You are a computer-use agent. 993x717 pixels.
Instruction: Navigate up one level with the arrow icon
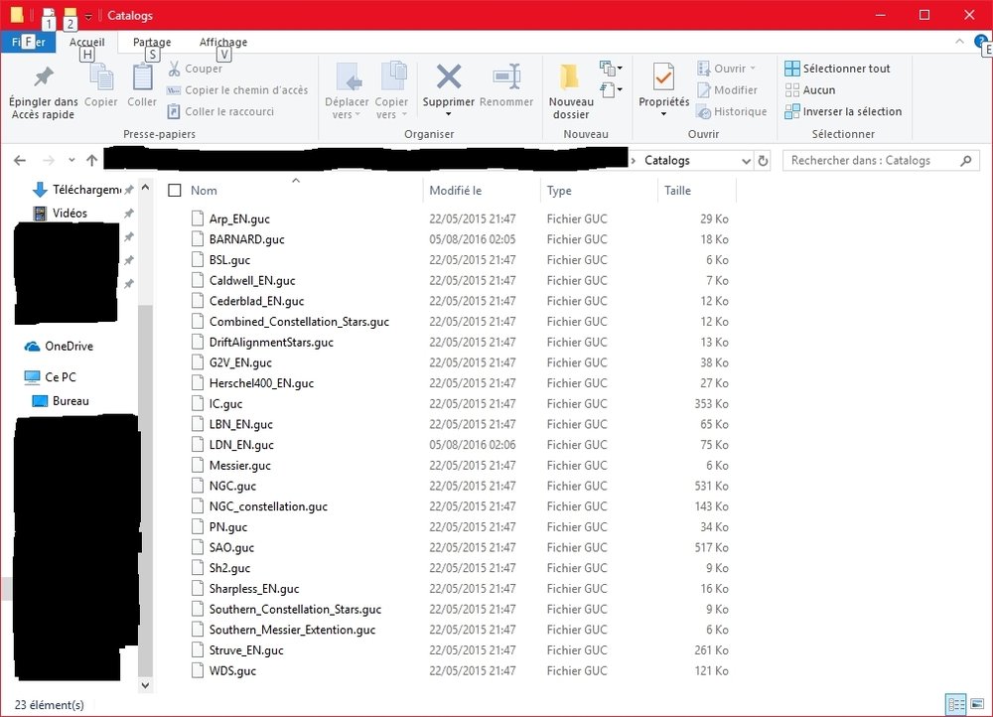pos(91,160)
